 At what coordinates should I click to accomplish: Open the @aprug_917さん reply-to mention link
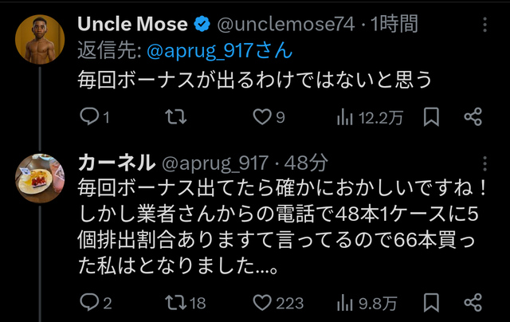point(220,51)
